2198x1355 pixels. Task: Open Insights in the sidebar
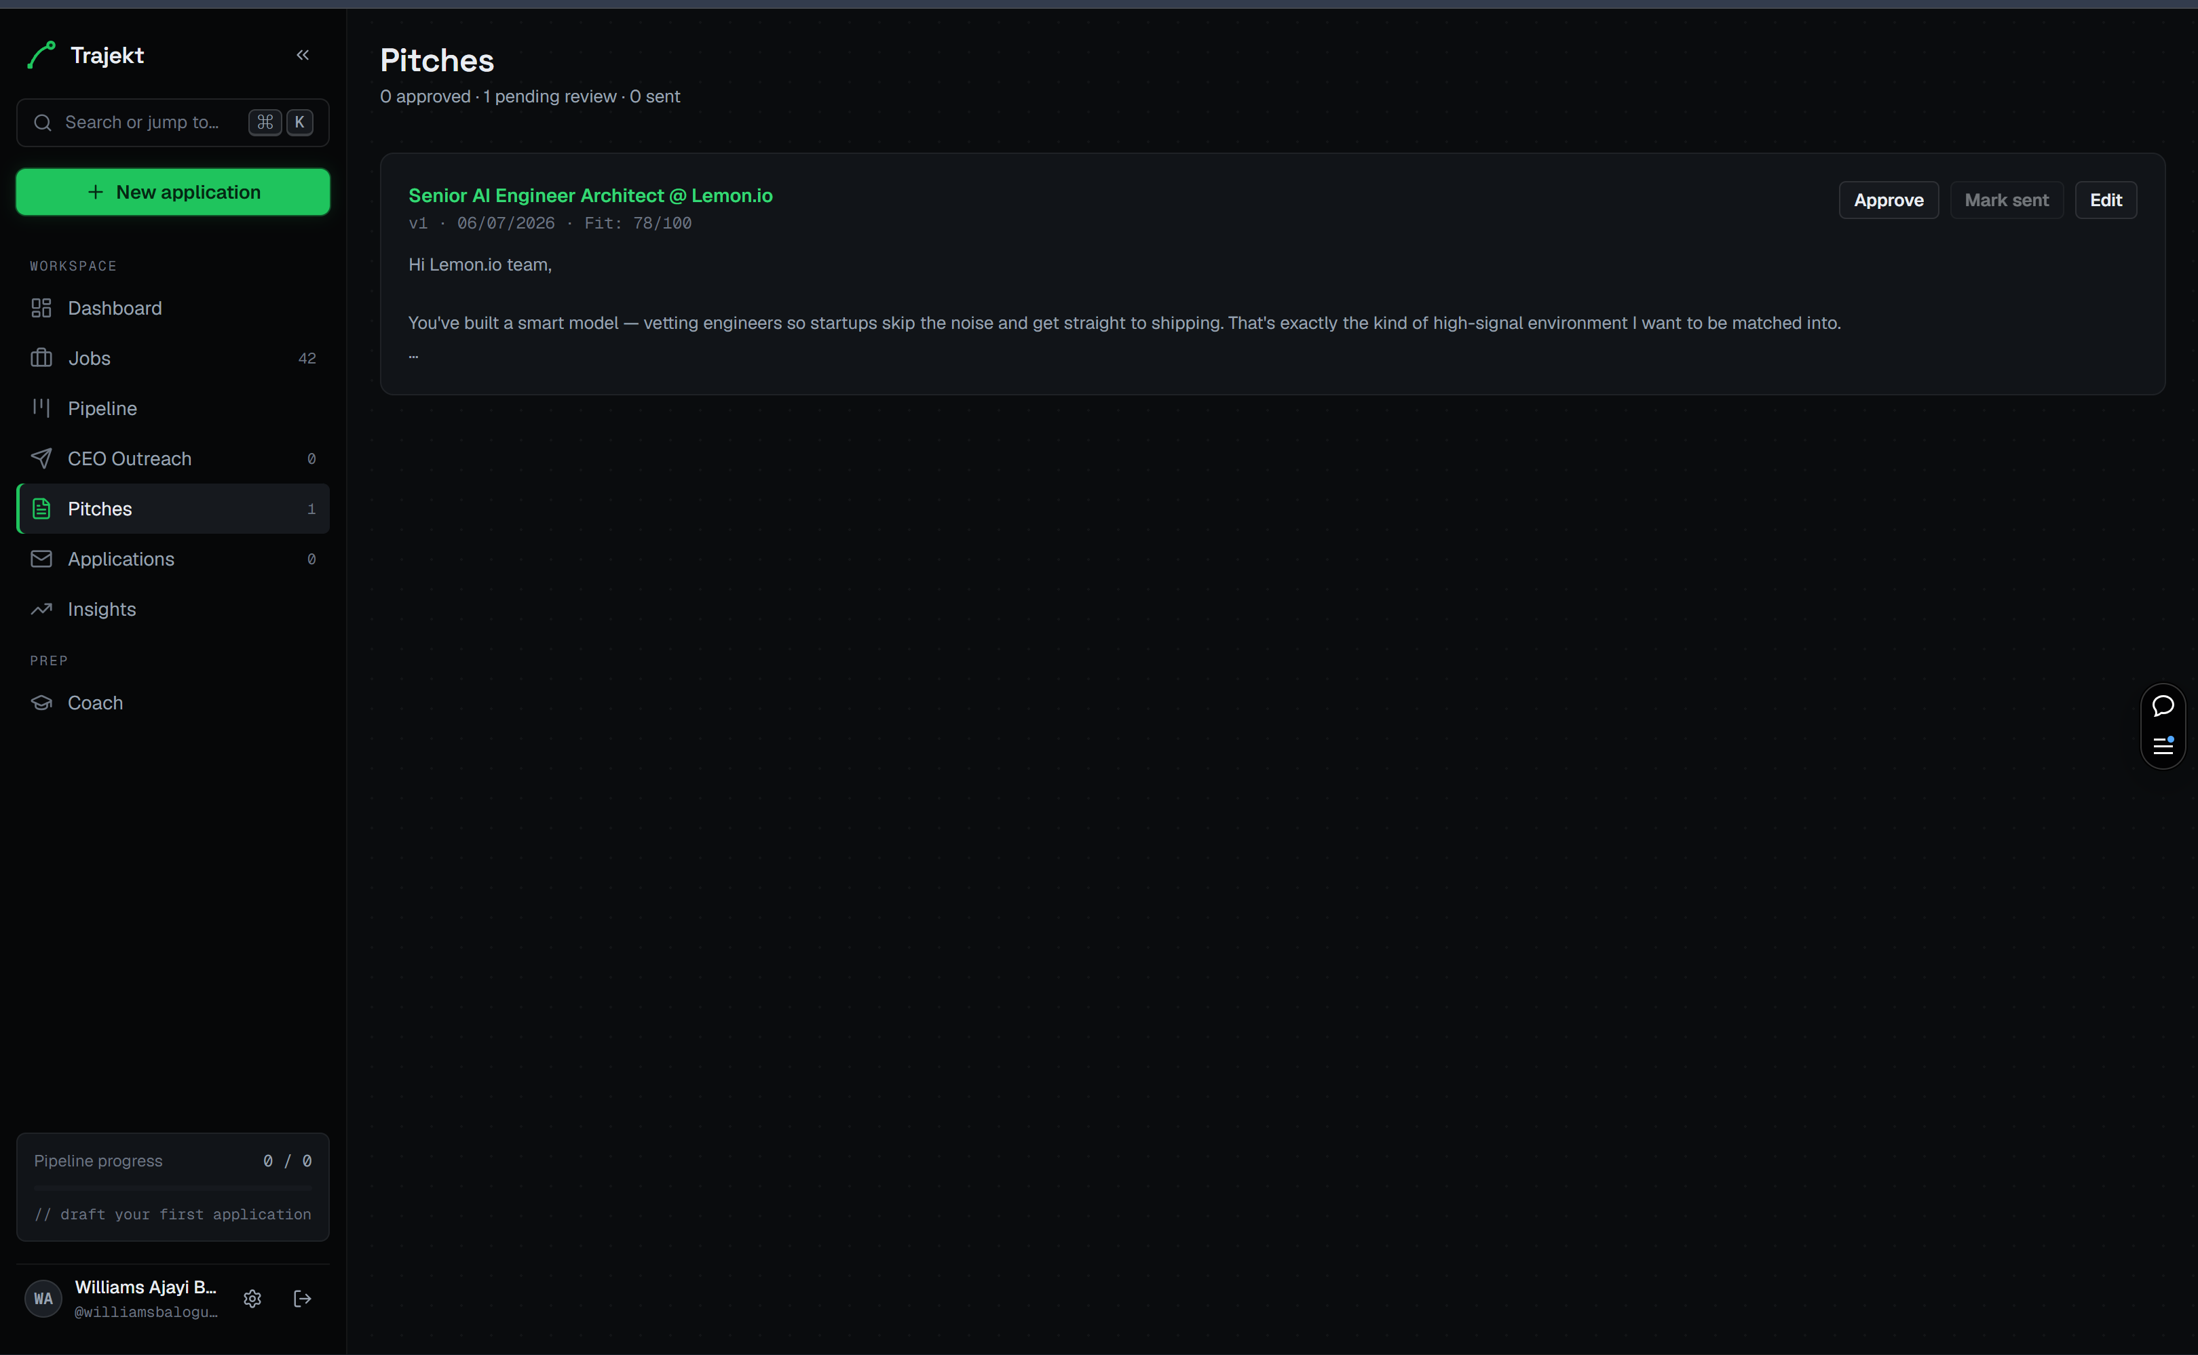(x=173, y=610)
